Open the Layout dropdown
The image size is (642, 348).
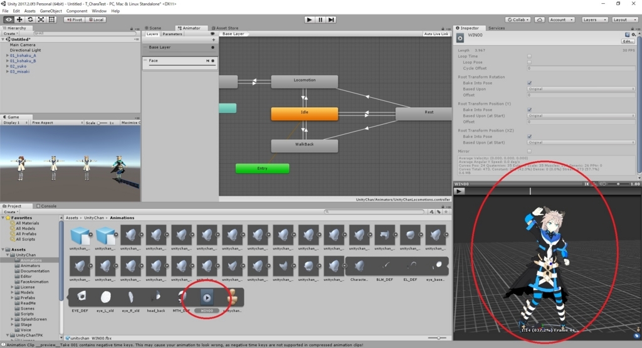point(624,19)
